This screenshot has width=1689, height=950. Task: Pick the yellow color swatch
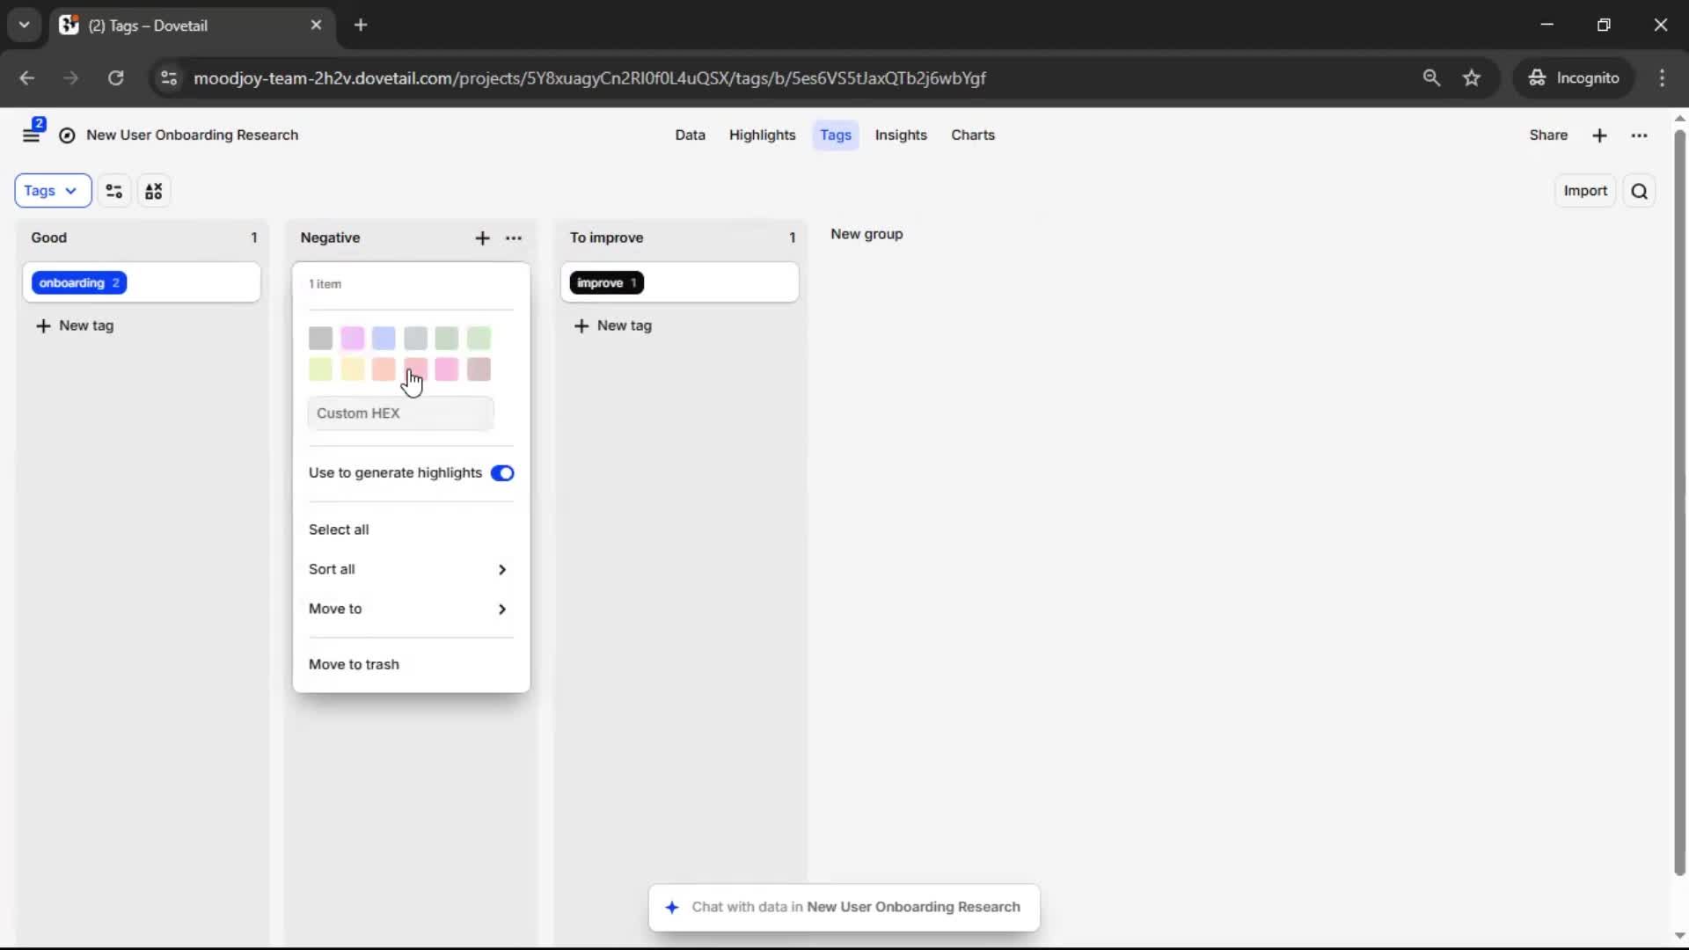click(352, 369)
